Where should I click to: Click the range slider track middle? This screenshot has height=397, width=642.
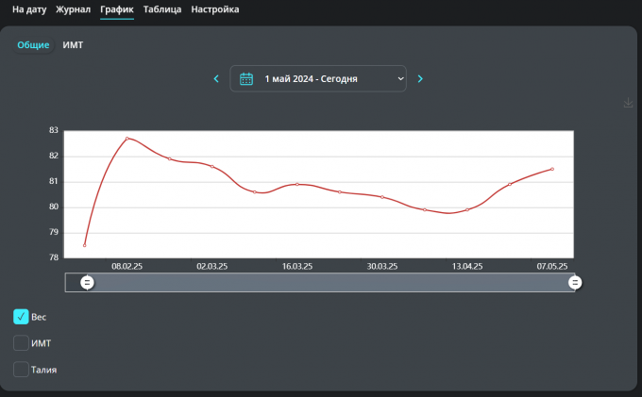[330, 282]
